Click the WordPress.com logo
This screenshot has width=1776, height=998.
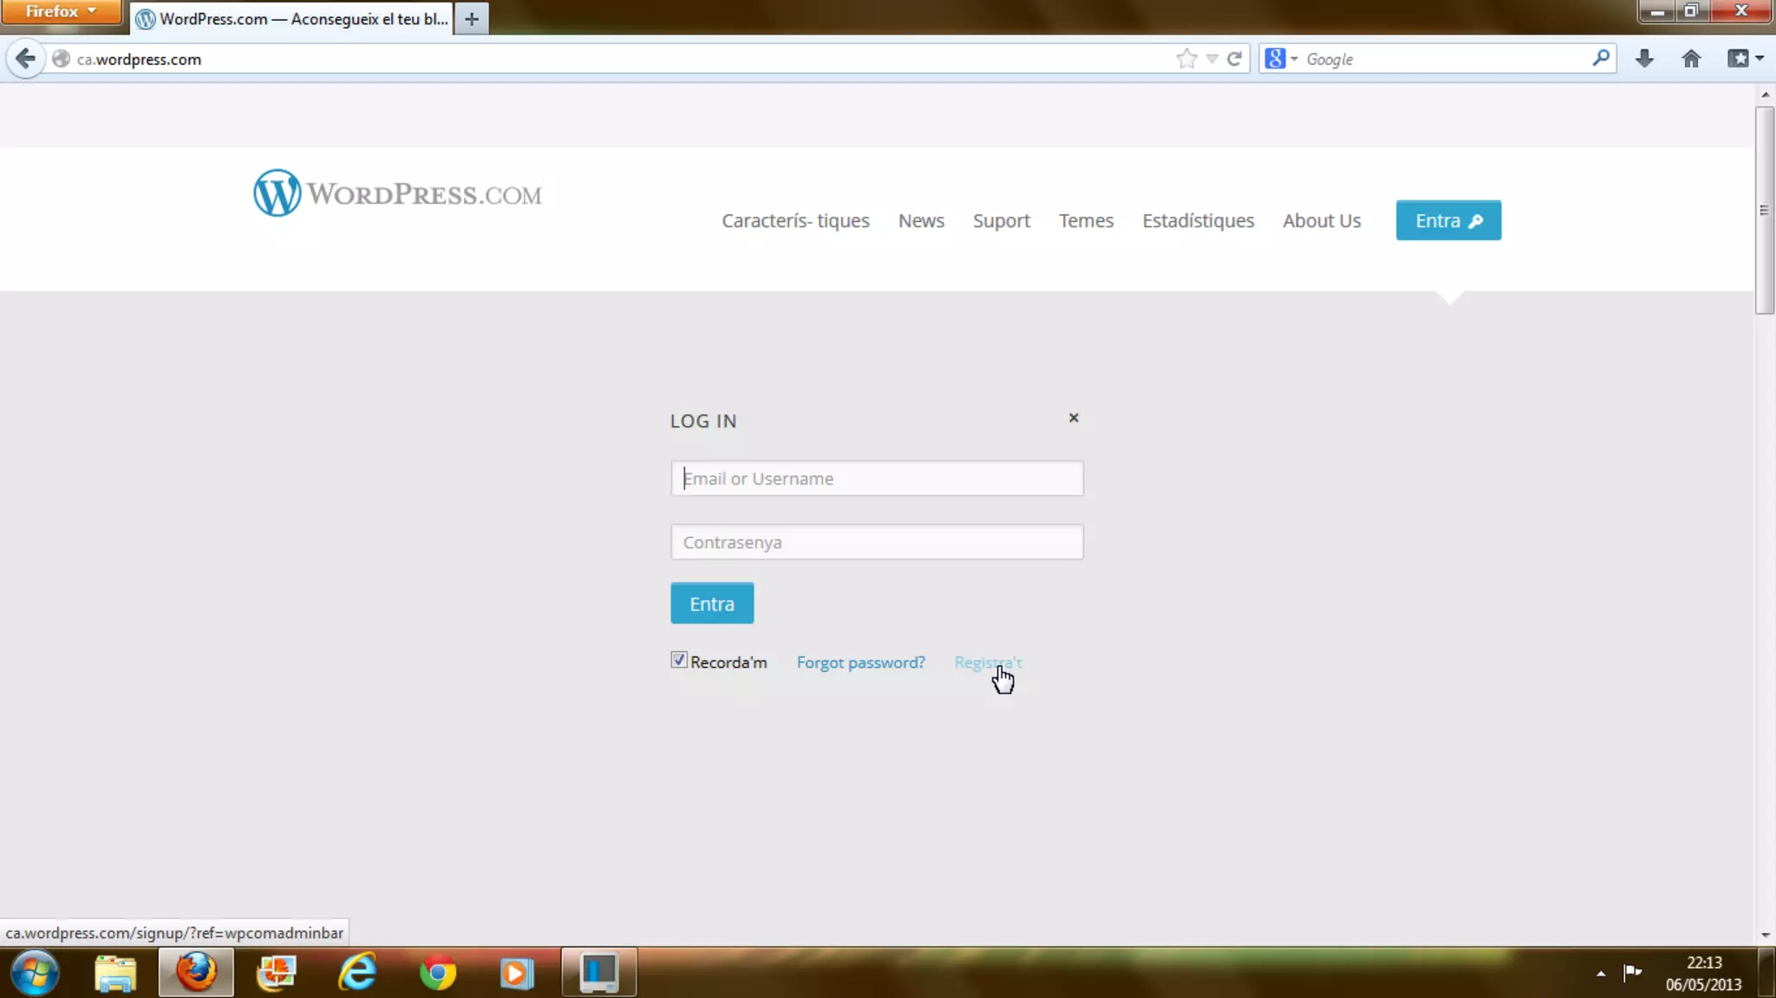[x=397, y=192]
